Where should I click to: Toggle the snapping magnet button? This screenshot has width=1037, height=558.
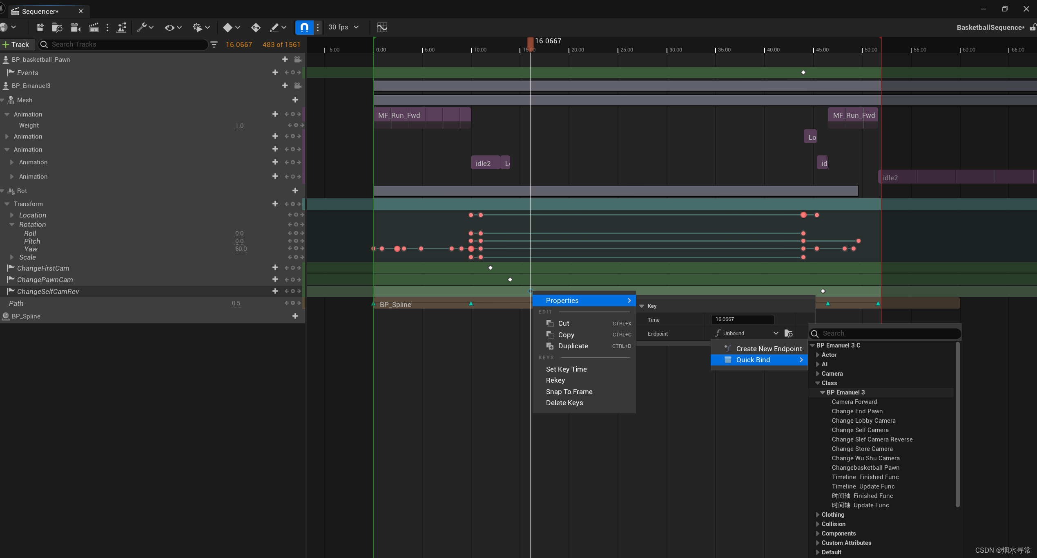tap(304, 27)
